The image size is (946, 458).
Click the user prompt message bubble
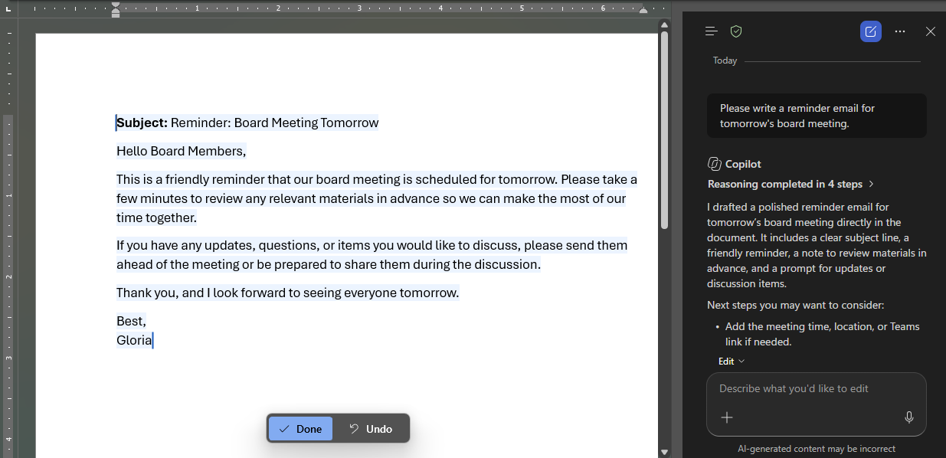click(817, 116)
